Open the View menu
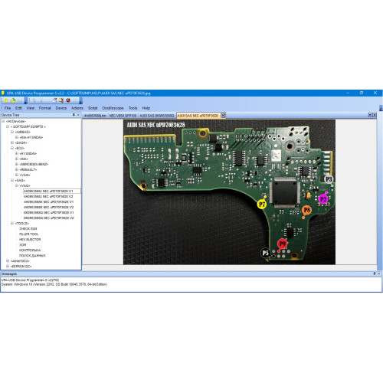The height and width of the screenshot is (383, 383). click(31, 108)
